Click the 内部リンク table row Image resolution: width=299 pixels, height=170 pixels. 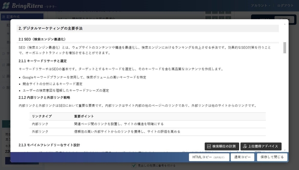(x=148, y=124)
